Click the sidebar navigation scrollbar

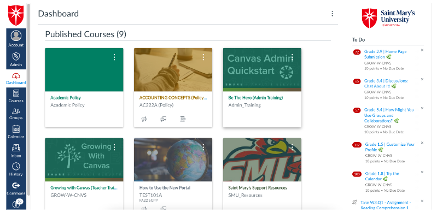28,100
